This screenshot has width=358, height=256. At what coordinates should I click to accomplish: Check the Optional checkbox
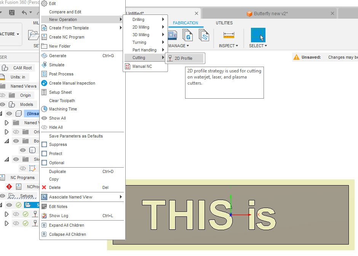(x=44, y=163)
